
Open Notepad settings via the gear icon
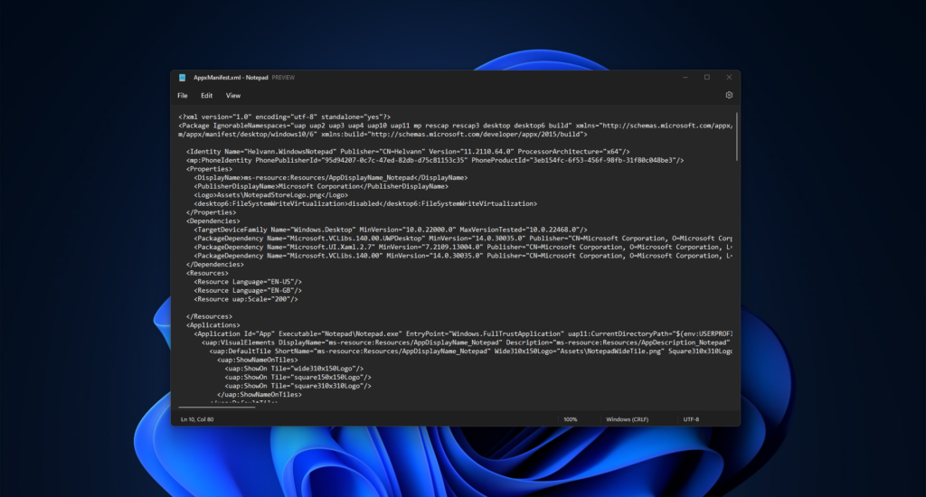pos(729,95)
